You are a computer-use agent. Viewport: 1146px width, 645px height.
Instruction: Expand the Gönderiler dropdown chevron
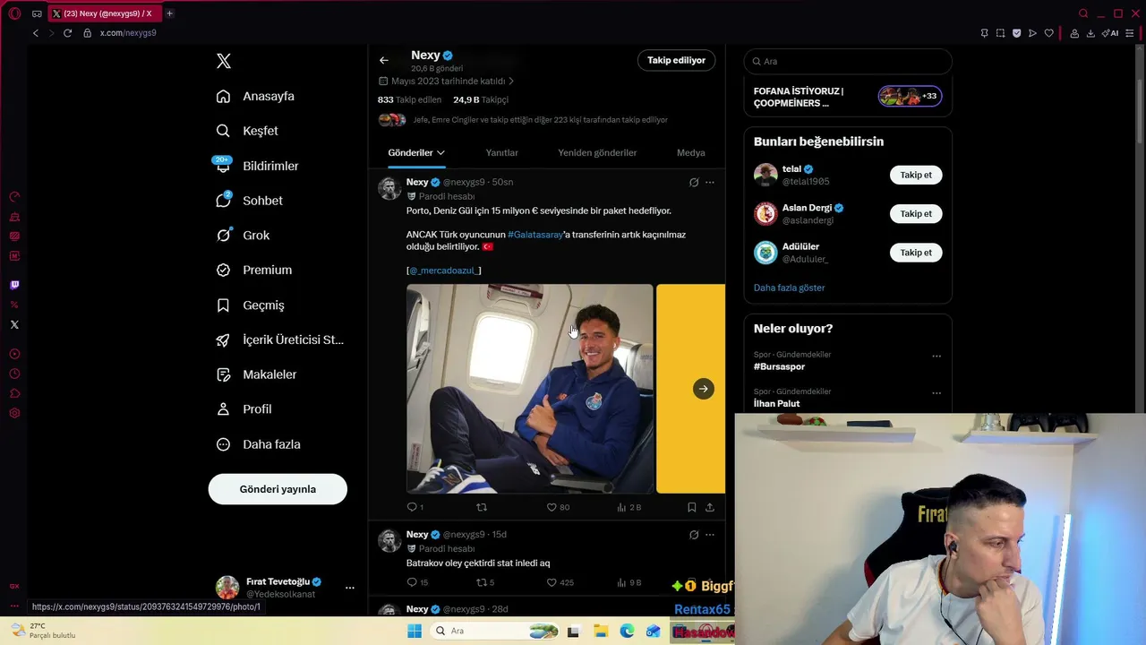click(440, 153)
